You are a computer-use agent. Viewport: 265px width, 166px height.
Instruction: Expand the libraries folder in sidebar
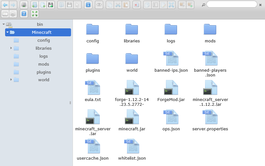click(11, 48)
